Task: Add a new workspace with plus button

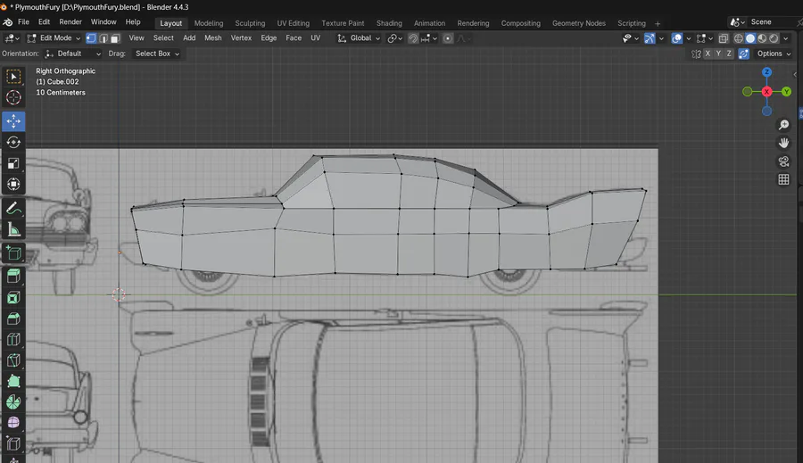Action: (x=658, y=23)
